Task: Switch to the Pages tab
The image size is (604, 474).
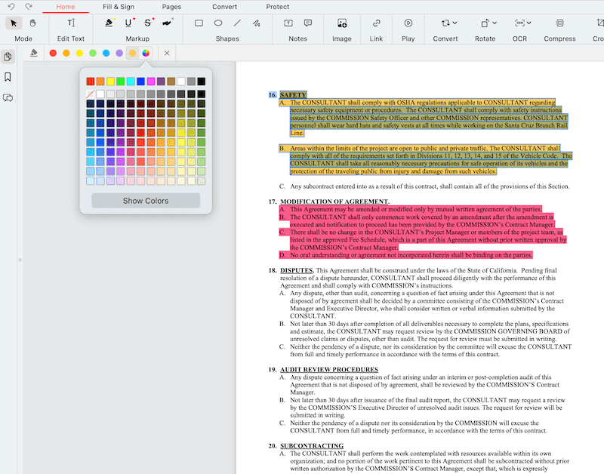Action: click(x=171, y=7)
